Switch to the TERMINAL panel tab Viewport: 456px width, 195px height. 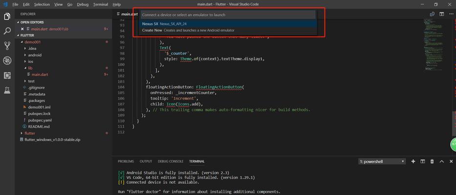click(197, 161)
